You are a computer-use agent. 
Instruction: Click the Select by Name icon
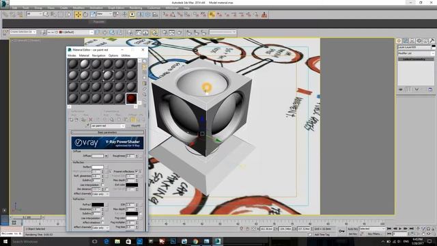(53, 14)
